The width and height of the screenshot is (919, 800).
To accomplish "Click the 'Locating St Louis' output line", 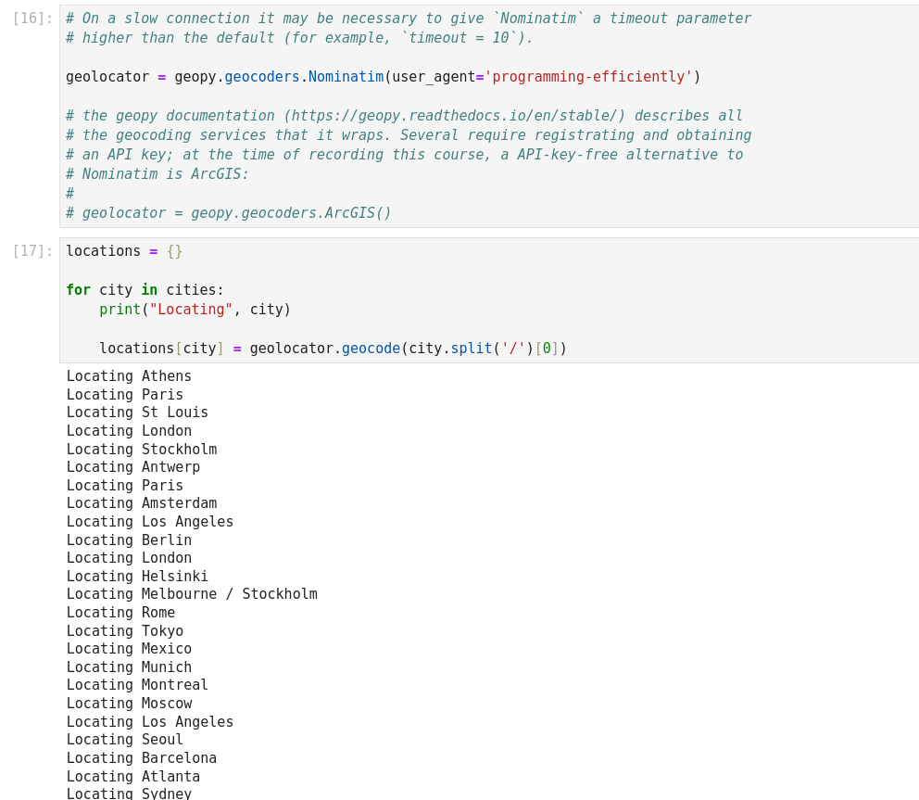I will pyautogui.click(x=137, y=413).
